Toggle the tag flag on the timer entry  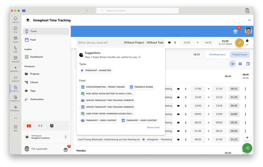coord(170,42)
